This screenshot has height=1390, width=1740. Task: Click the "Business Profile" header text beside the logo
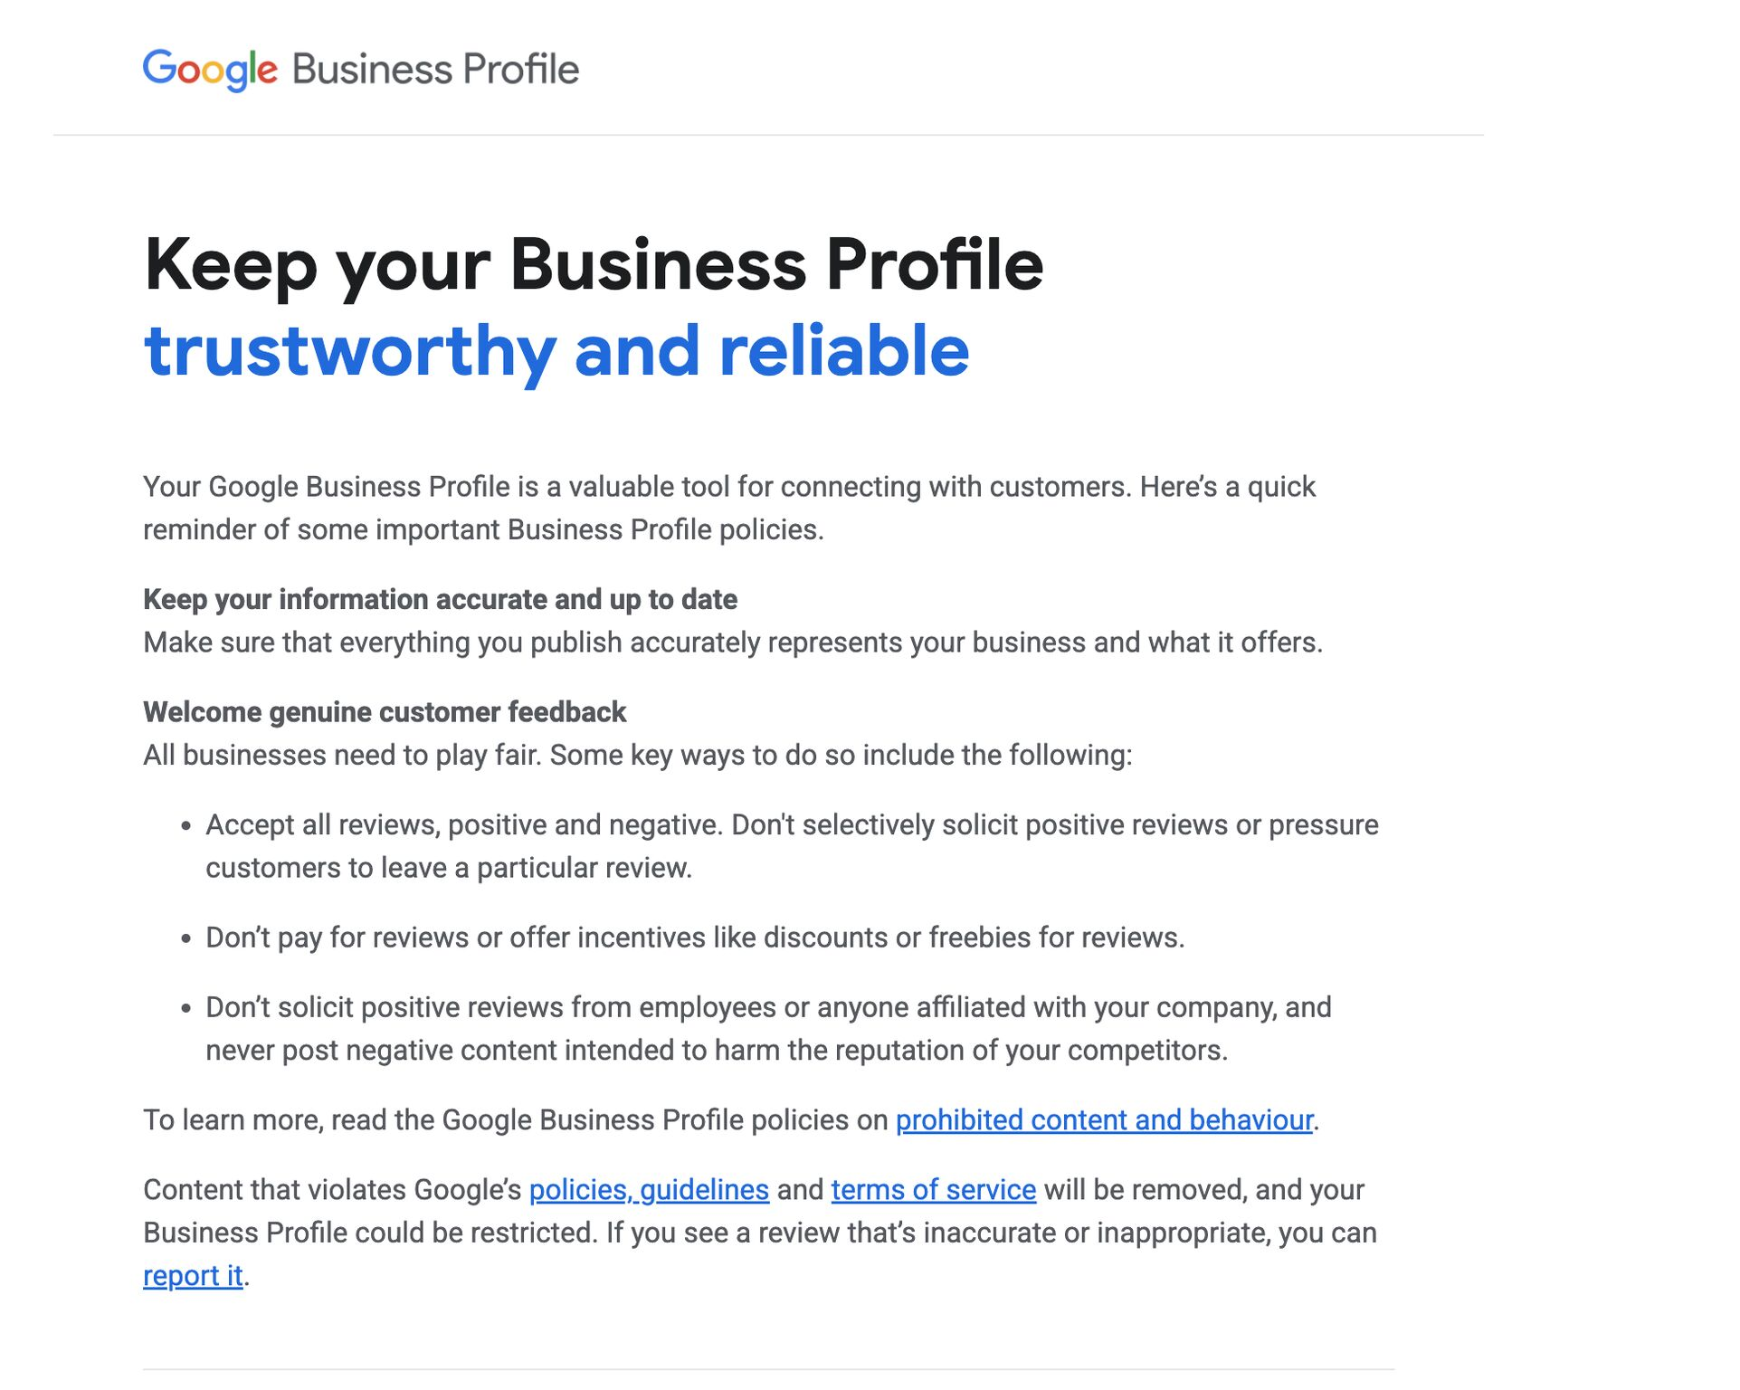click(435, 70)
